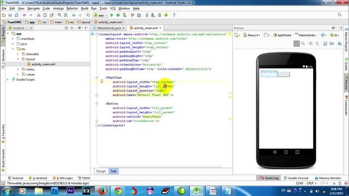Click the layout breadcrumb in navigation bar
349x196 pixels.
tap(84, 22)
